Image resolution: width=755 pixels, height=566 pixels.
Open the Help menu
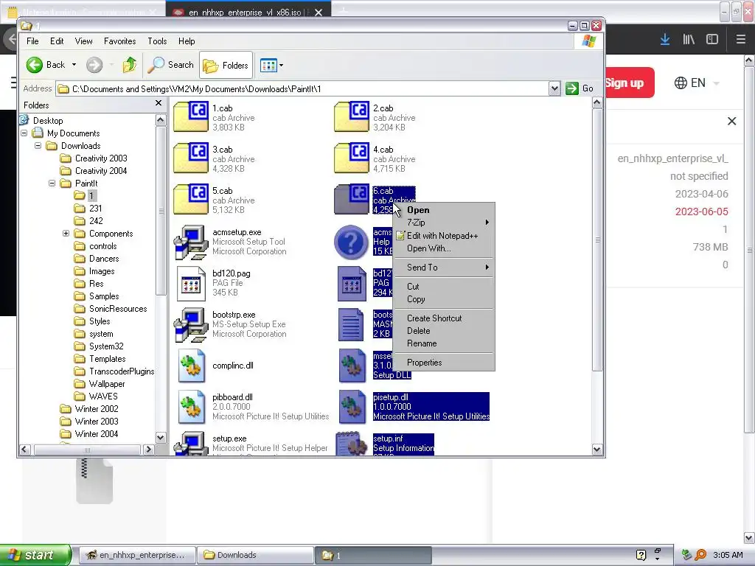pos(187,41)
